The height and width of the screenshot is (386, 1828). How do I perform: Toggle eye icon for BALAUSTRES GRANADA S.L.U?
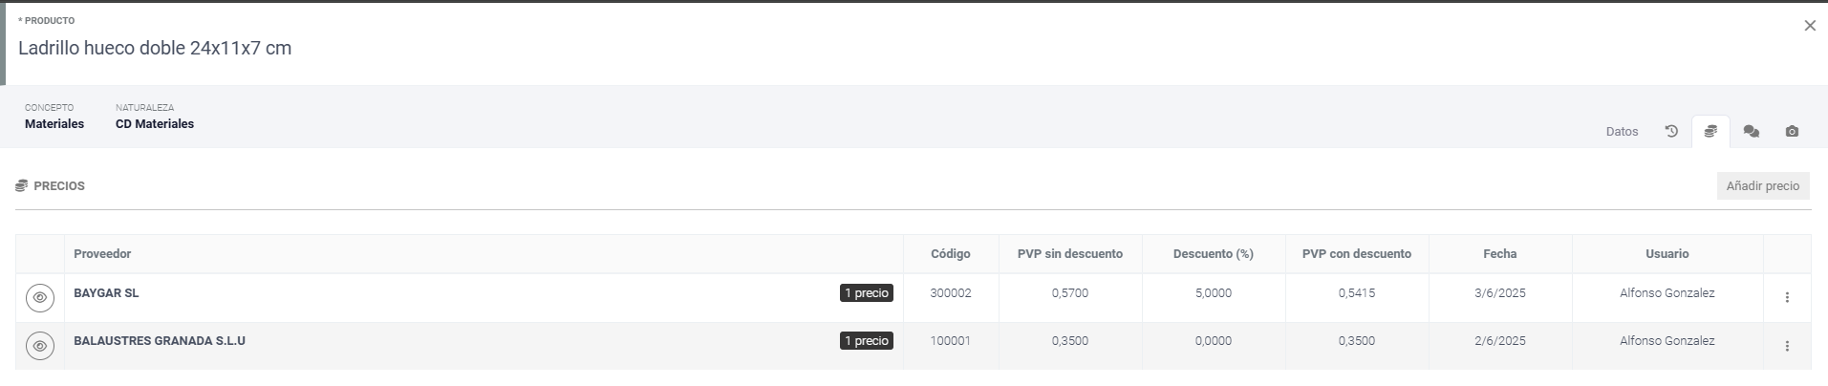pyautogui.click(x=40, y=346)
